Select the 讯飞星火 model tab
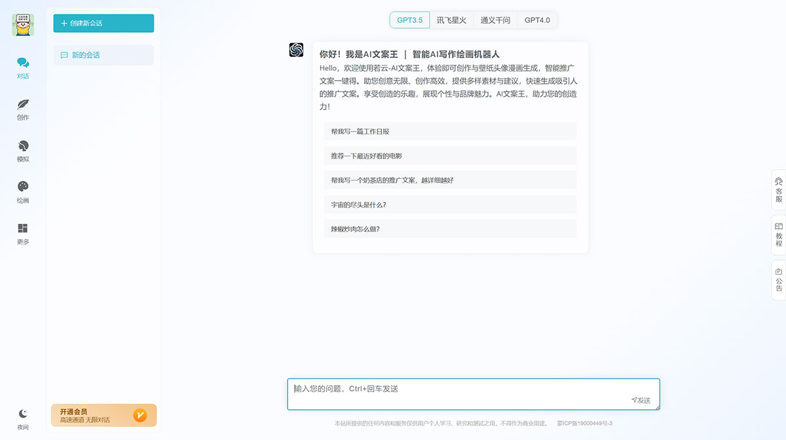This screenshot has height=440, width=786. pyautogui.click(x=451, y=20)
